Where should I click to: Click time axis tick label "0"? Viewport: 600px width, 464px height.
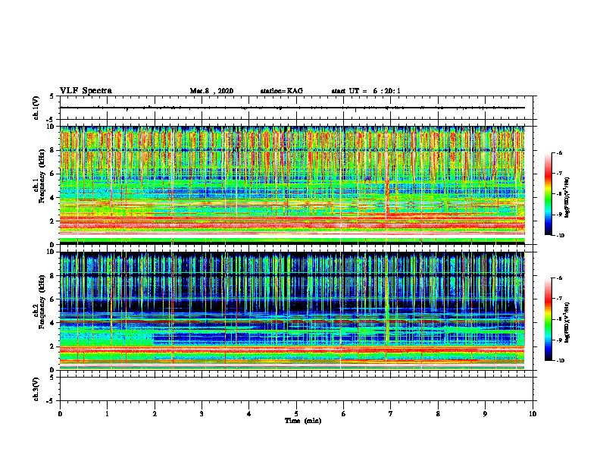(x=60, y=414)
